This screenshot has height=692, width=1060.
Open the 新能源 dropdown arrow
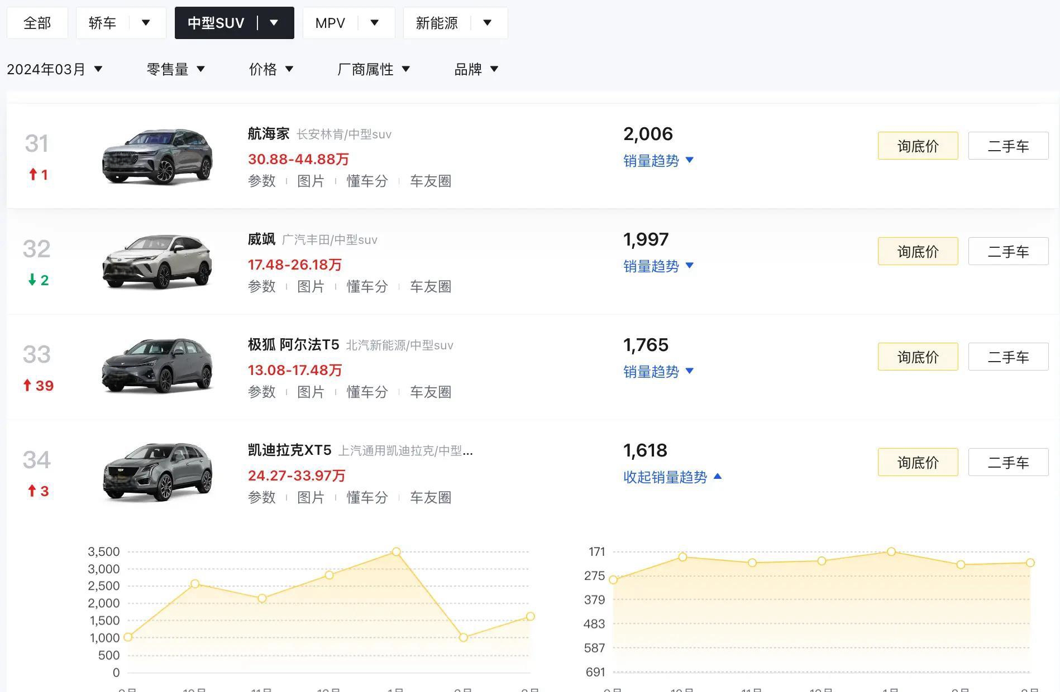click(x=488, y=23)
